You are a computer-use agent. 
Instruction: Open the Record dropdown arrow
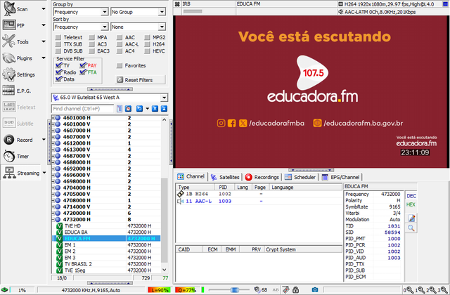click(x=44, y=140)
